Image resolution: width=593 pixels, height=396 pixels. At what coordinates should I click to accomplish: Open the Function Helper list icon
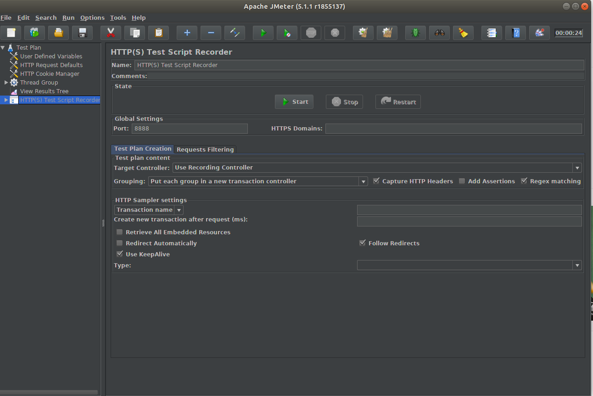click(492, 33)
